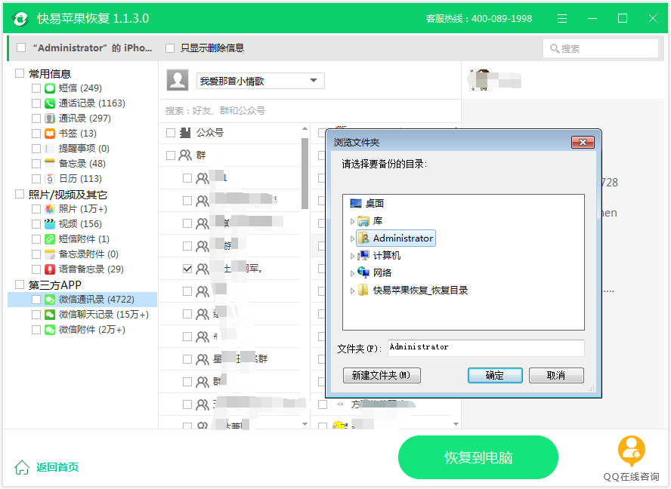Click the 文件夹(F) text field
Image resolution: width=671 pixels, height=489 pixels.
point(486,348)
